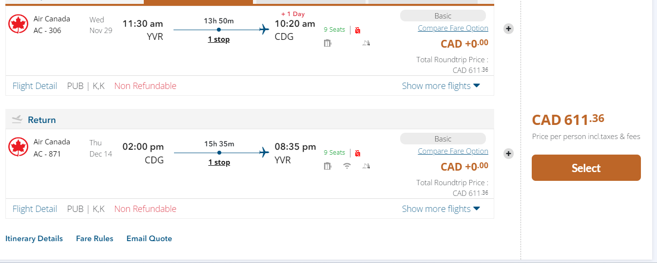Viewport: 657px width, 263px height.
Task: Open the Itinerary Details tab
Action: [34, 239]
